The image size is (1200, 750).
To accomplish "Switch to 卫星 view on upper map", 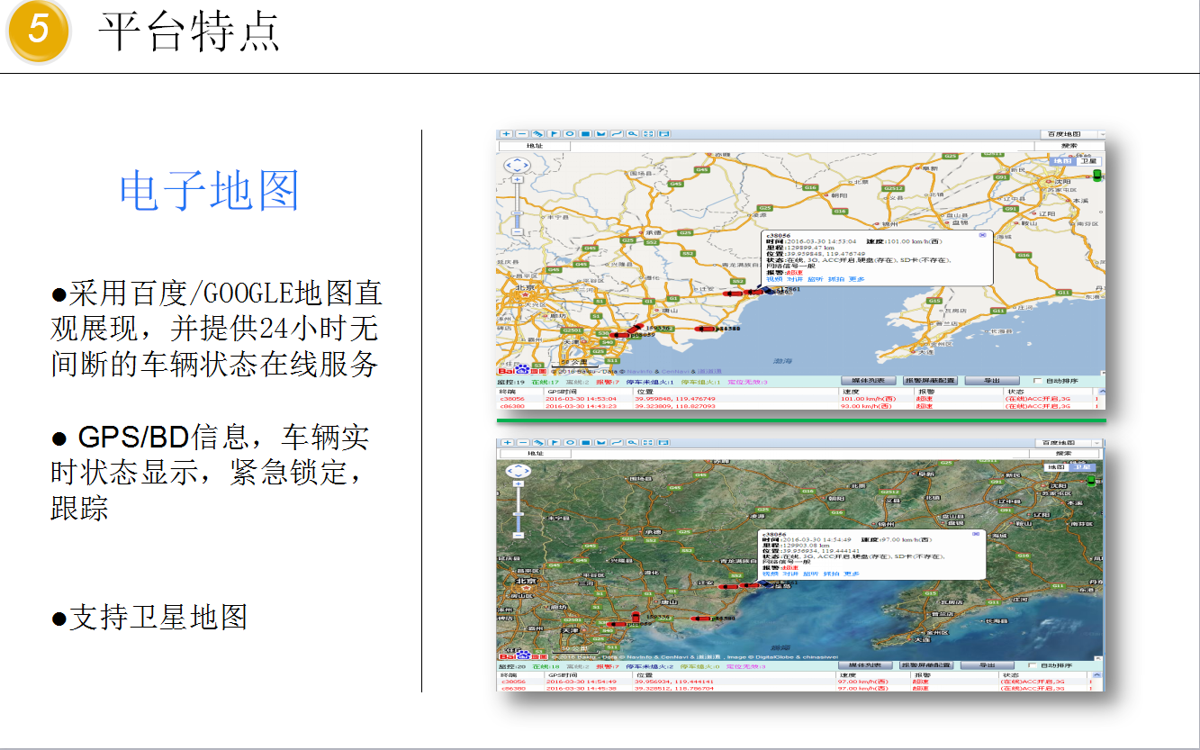I will pos(1088,161).
